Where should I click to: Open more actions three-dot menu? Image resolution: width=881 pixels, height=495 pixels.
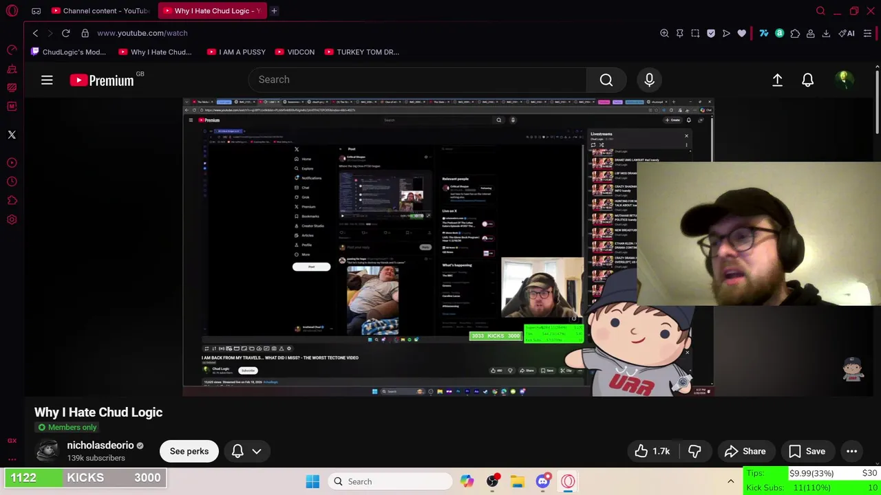pos(851,451)
